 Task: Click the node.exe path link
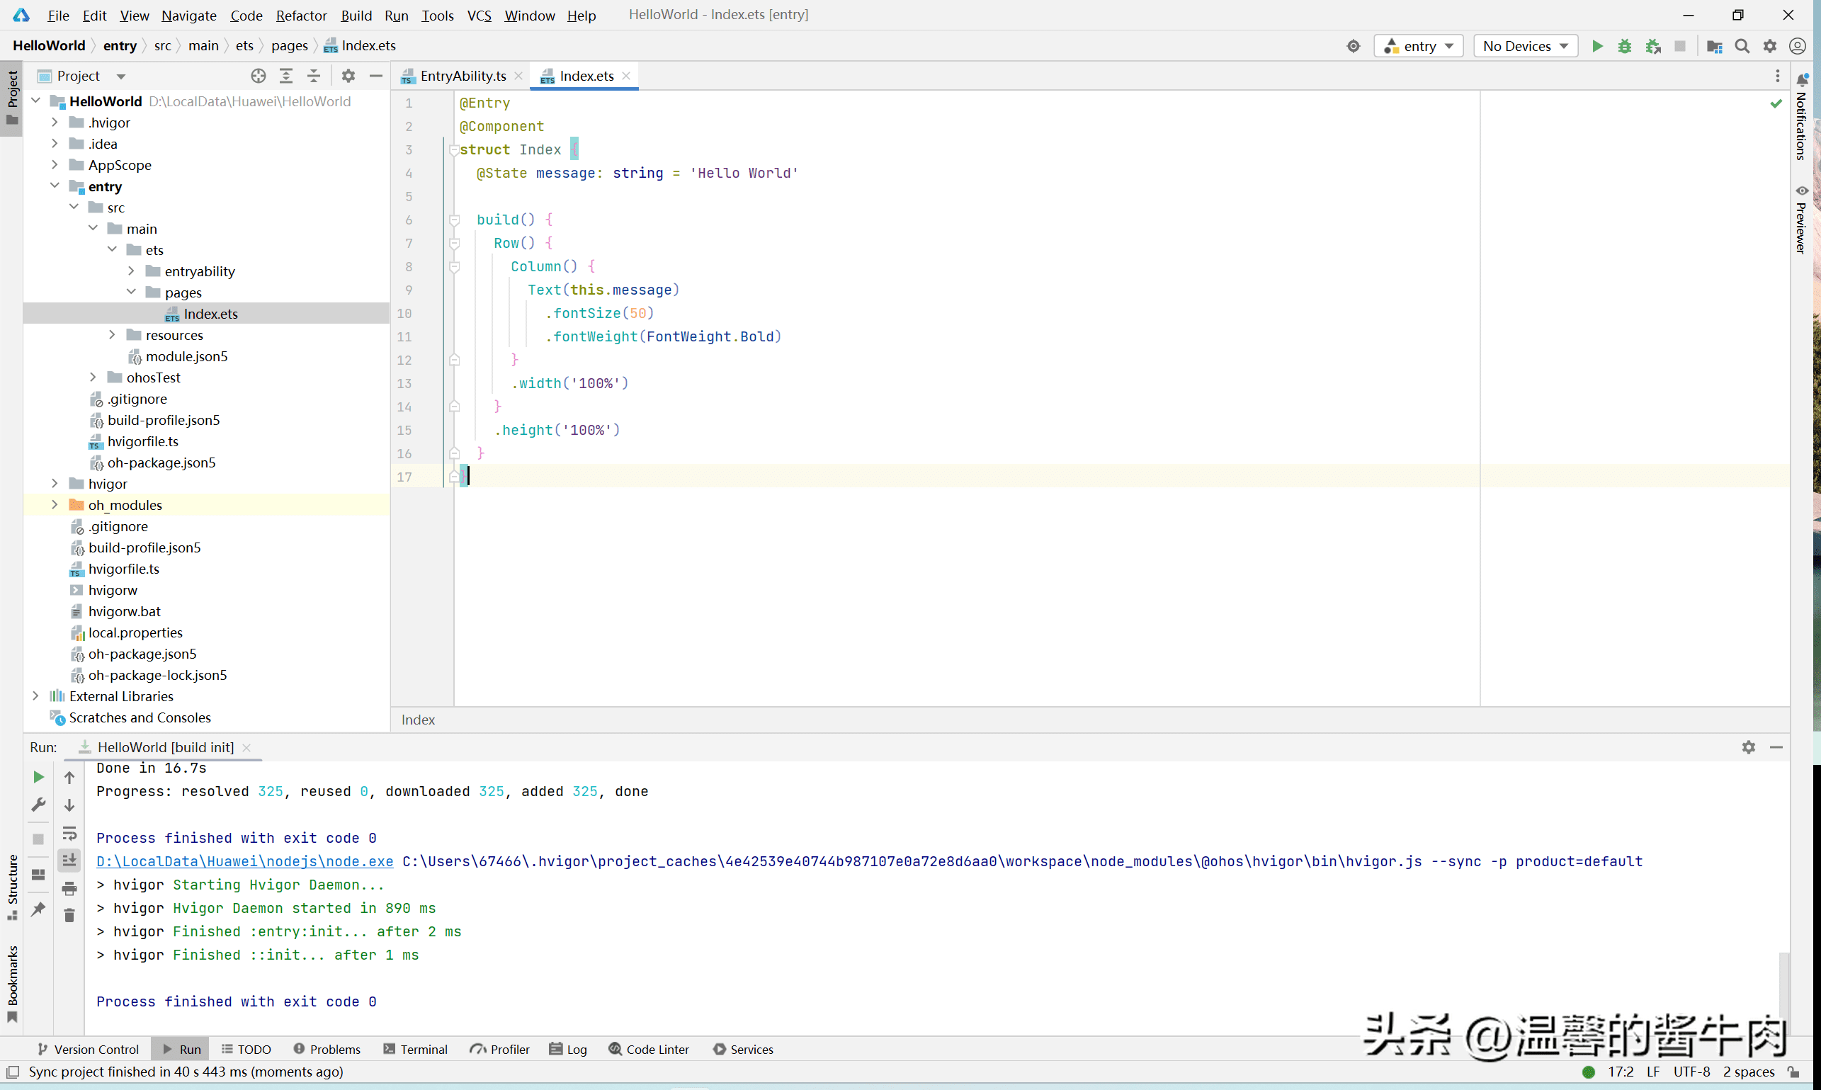244,861
